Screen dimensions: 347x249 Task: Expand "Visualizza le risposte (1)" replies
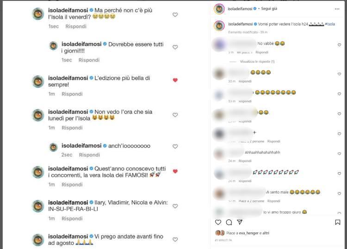[x=257, y=62]
